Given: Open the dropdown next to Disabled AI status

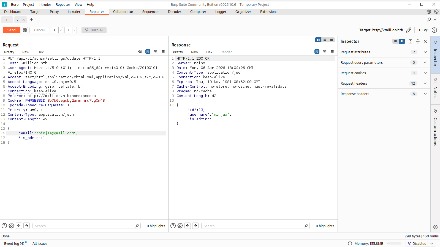Looking at the screenshot, I should [x=432, y=243].
